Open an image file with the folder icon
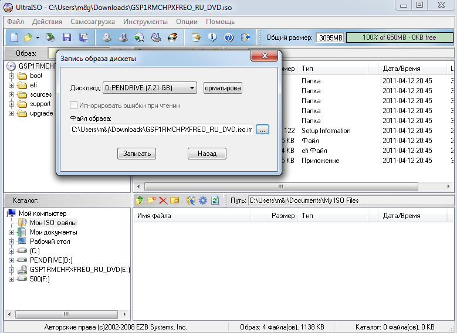 coord(28,38)
